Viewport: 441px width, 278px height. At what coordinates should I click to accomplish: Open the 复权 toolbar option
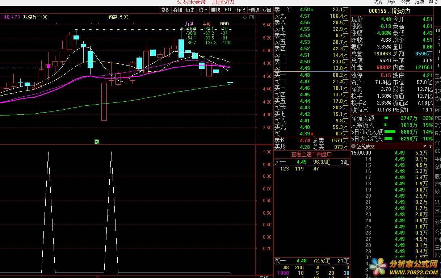click(165, 10)
